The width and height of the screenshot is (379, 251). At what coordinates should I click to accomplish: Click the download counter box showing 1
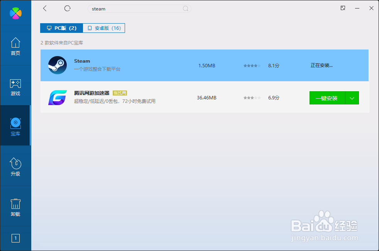point(15,238)
